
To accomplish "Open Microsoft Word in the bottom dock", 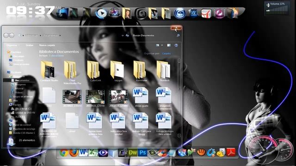I will (x=83, y=153).
